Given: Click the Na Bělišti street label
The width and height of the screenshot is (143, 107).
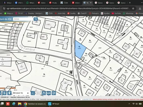Looking at the screenshot, I should (124, 34).
